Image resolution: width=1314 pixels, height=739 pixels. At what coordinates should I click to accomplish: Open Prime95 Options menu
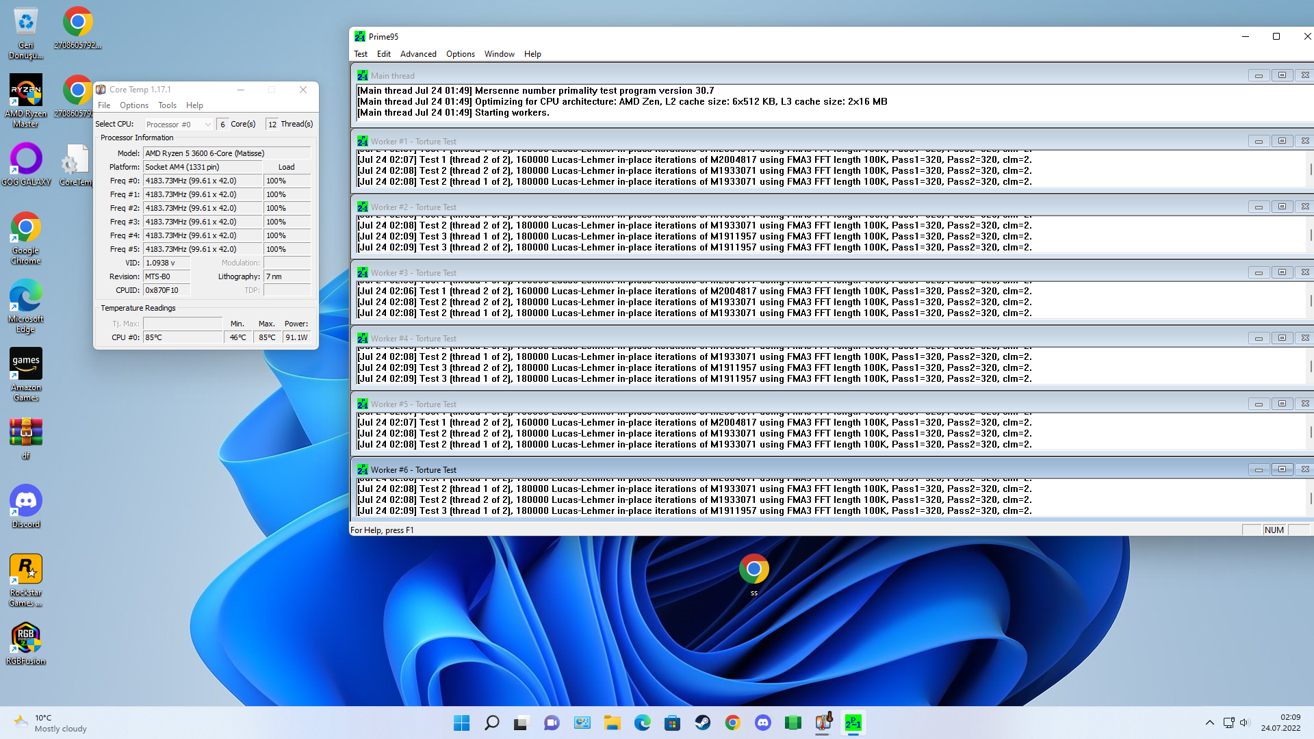click(x=461, y=54)
